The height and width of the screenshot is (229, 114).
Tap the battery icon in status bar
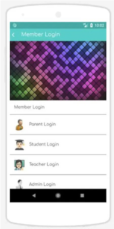91,25
